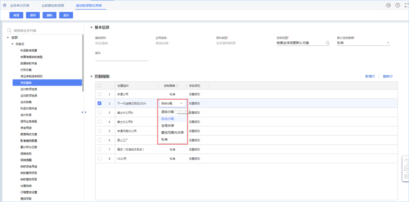
Task: Open 设置规则 for CK公司
Action: coord(194,158)
